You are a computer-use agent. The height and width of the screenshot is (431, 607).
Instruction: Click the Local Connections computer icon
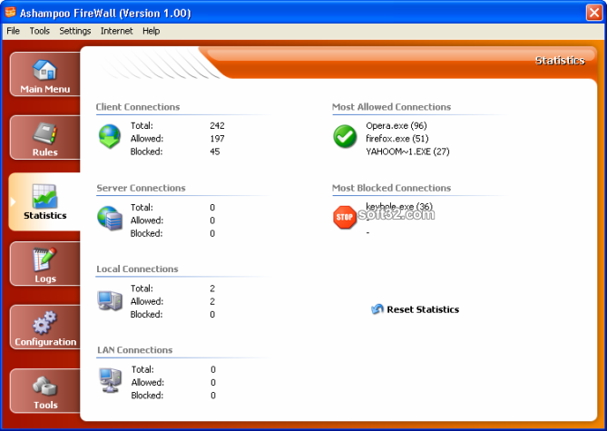tap(110, 300)
